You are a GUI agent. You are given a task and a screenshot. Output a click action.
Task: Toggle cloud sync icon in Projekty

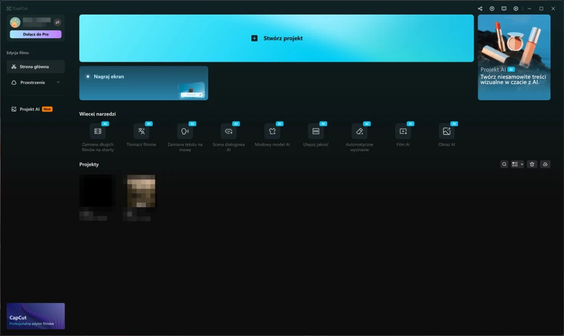pos(545,164)
